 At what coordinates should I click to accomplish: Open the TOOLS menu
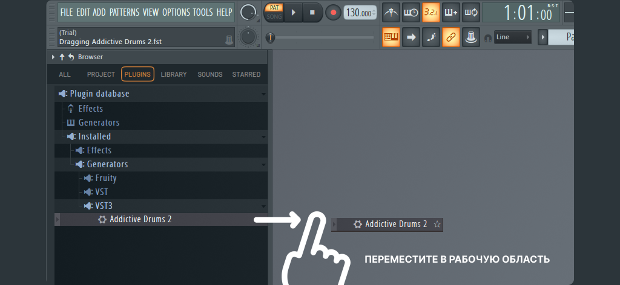click(x=203, y=12)
